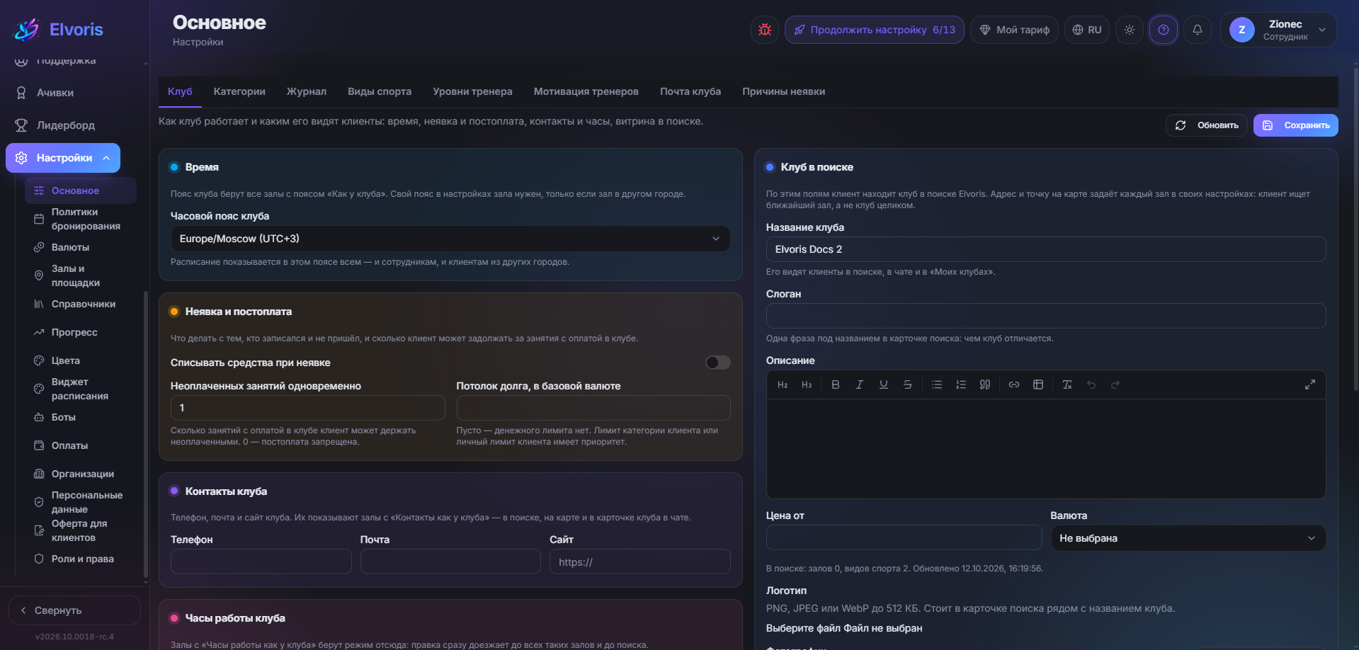The image size is (1359, 650).
Task: Open the club time zone dropdown
Action: (x=450, y=239)
